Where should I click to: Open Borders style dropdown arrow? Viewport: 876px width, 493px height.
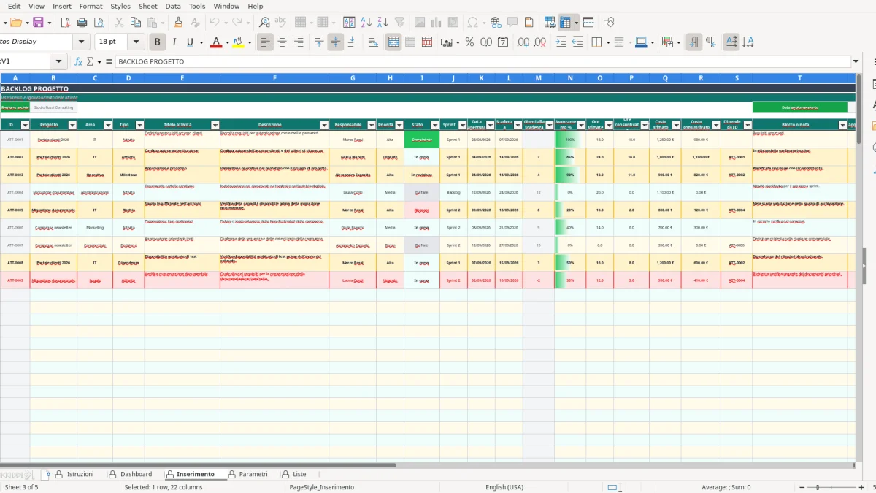tap(607, 42)
